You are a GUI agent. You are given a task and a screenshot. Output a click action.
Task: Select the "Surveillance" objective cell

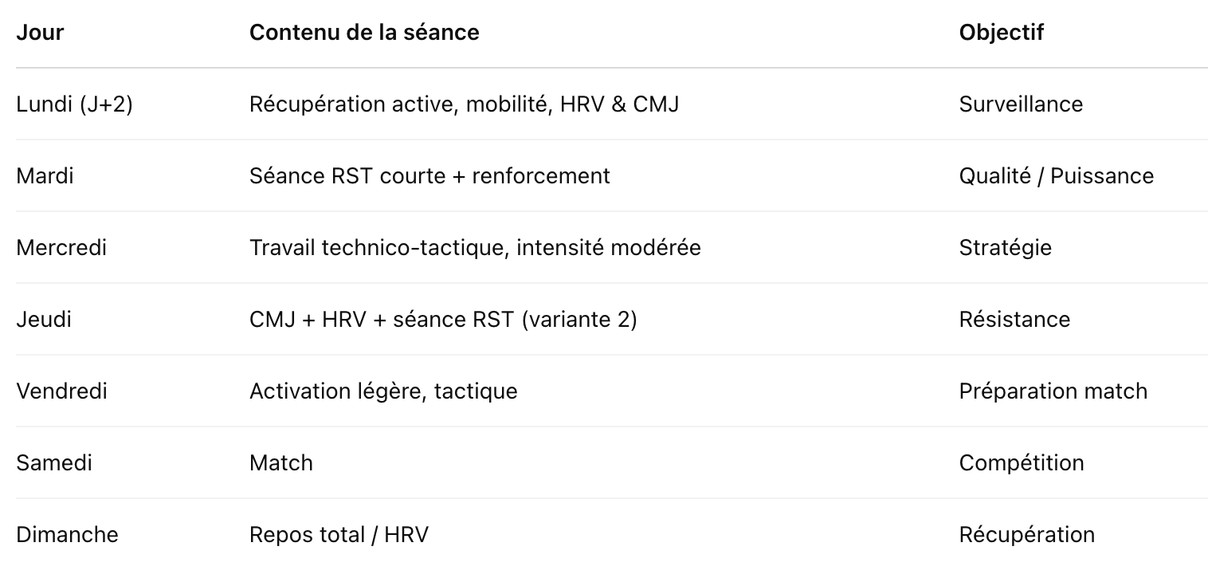1021,104
